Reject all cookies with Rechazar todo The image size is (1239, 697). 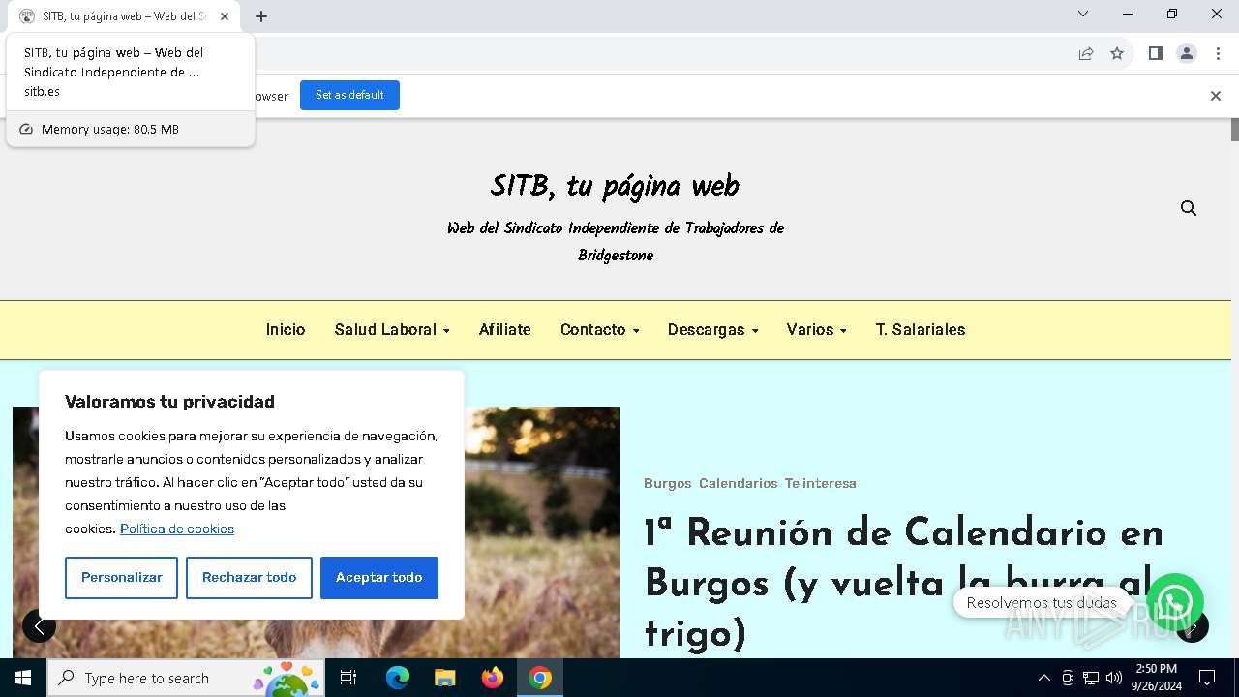click(249, 578)
